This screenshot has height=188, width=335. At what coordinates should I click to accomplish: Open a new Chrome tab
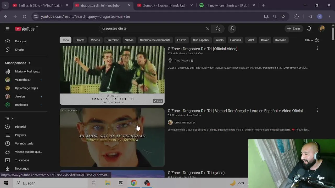(x=263, y=5)
